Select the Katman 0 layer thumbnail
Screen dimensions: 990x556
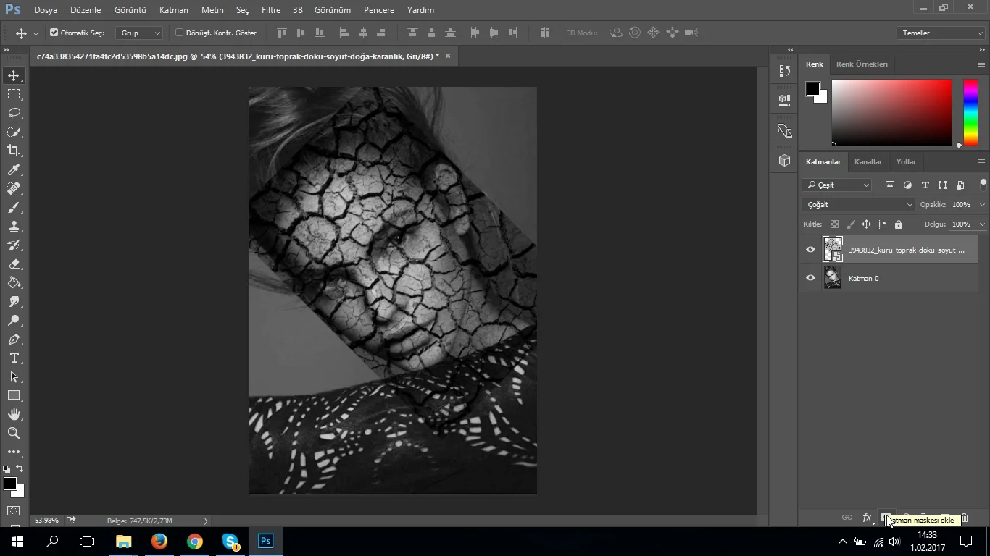pos(833,278)
